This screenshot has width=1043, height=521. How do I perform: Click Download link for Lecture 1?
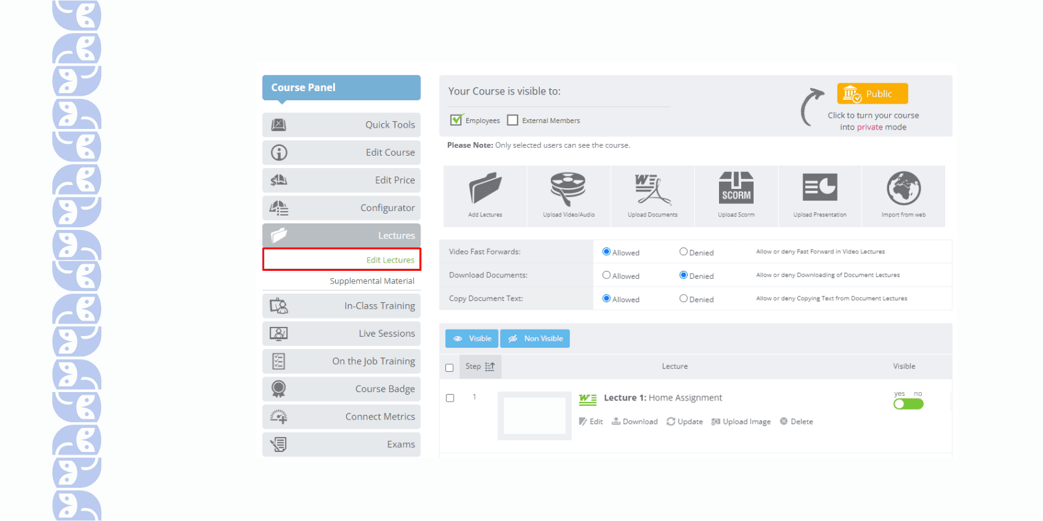click(x=634, y=421)
